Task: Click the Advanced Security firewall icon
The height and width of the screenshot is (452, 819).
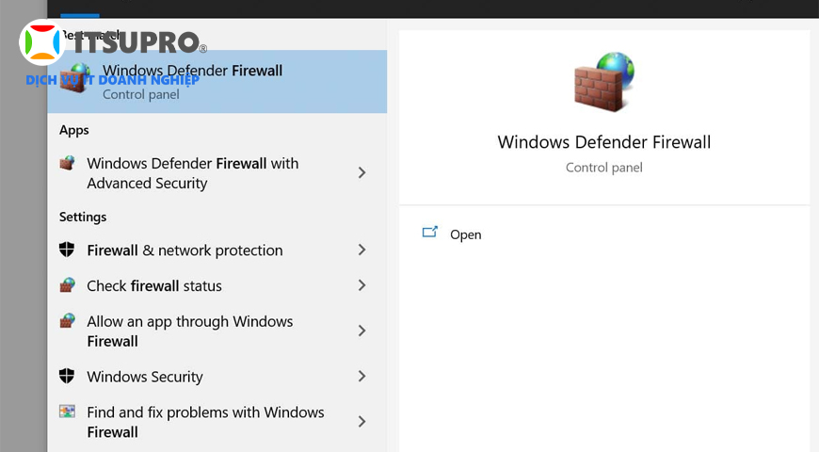Action: (67, 163)
